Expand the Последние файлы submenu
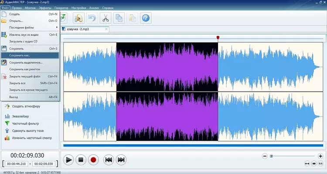Screen dimensions: 327x174 (30, 27)
